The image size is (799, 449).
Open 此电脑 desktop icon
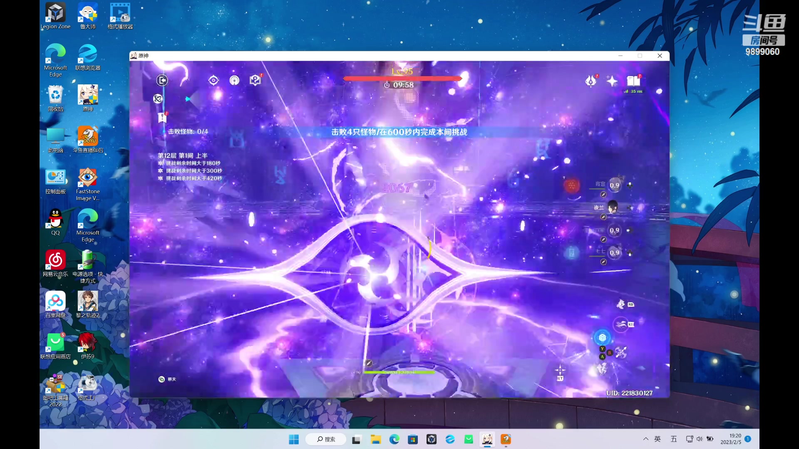pos(55,140)
